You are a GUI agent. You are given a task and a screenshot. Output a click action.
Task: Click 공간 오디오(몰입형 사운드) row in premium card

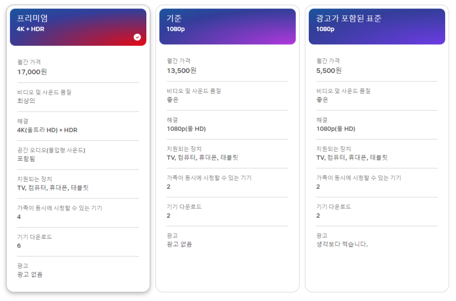click(x=78, y=155)
